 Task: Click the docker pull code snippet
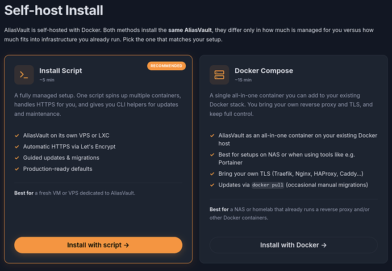click(x=268, y=185)
